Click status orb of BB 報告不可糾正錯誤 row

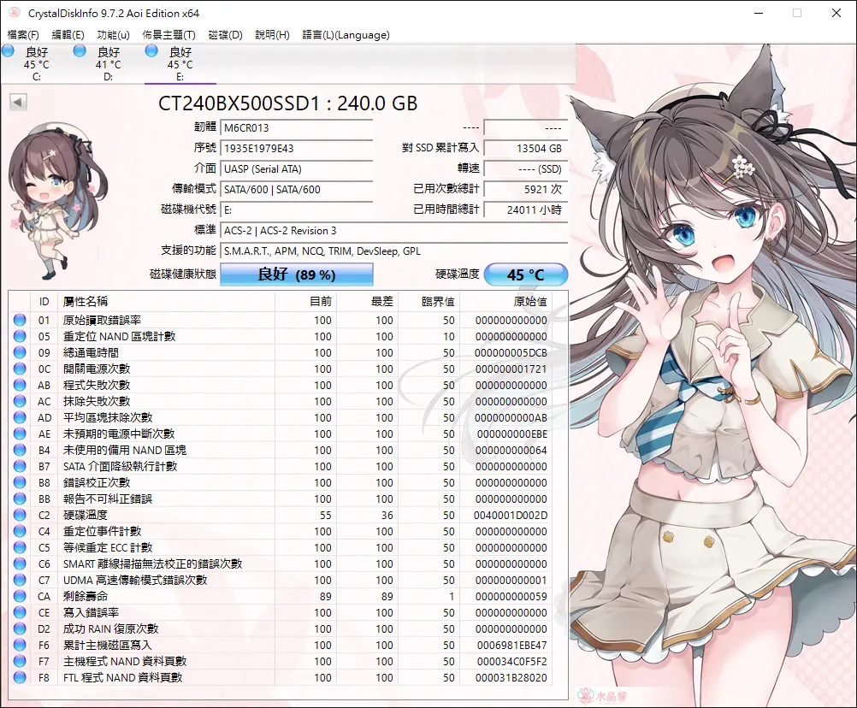click(20, 499)
